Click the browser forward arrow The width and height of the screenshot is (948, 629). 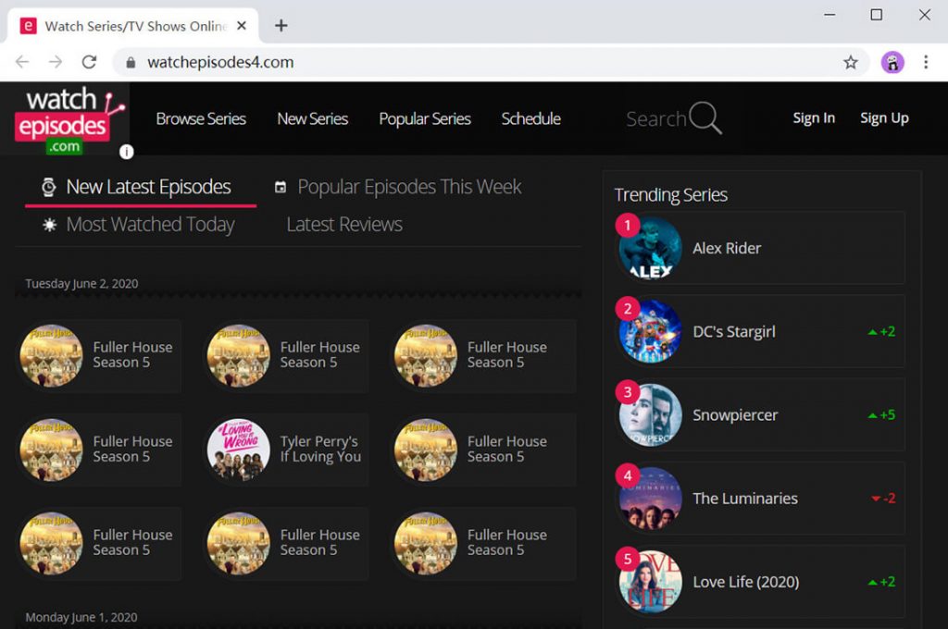click(x=55, y=62)
